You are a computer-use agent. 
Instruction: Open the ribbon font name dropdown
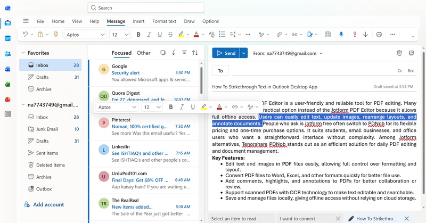tap(85, 35)
